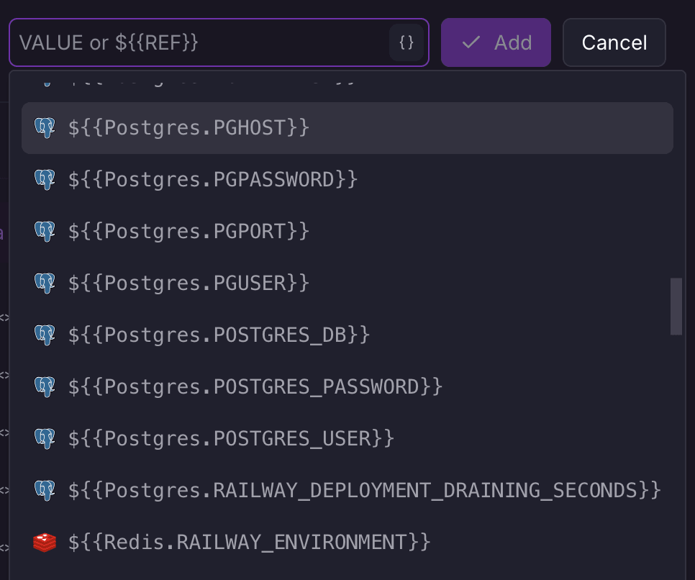The image size is (695, 580).
Task: Click the Postgres icon next to PGPASSWORD
Action: click(45, 180)
